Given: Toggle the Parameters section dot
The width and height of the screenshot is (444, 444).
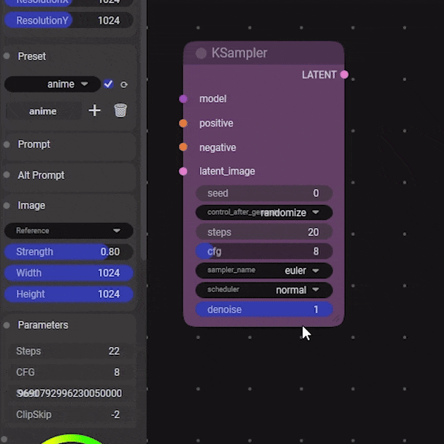Looking at the screenshot, I should (x=7, y=325).
